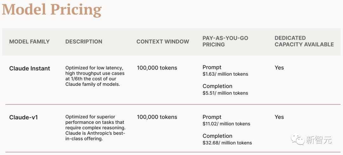Click the $11.02/ million tokens prompt price

[x=226, y=124]
